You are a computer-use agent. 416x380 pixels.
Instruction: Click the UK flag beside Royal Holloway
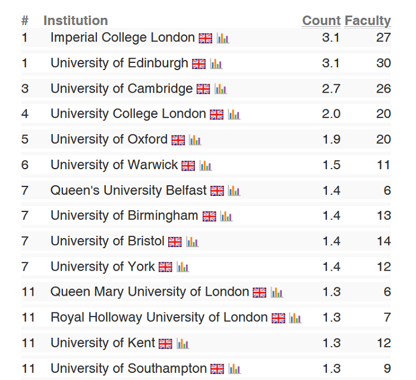point(278,318)
